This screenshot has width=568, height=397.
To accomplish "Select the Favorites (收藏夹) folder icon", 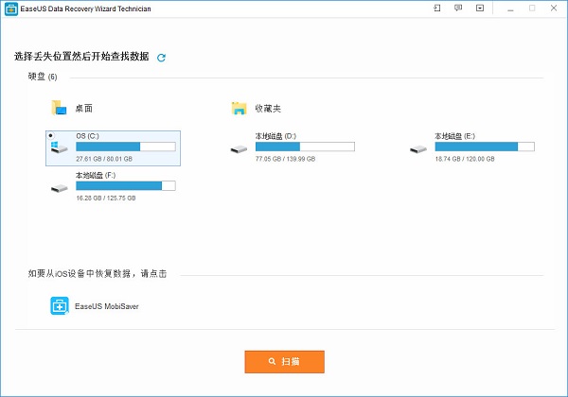I will coord(240,108).
